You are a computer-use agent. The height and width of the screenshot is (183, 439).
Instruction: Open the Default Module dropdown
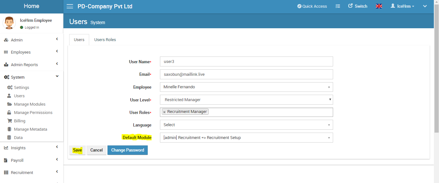246,138
